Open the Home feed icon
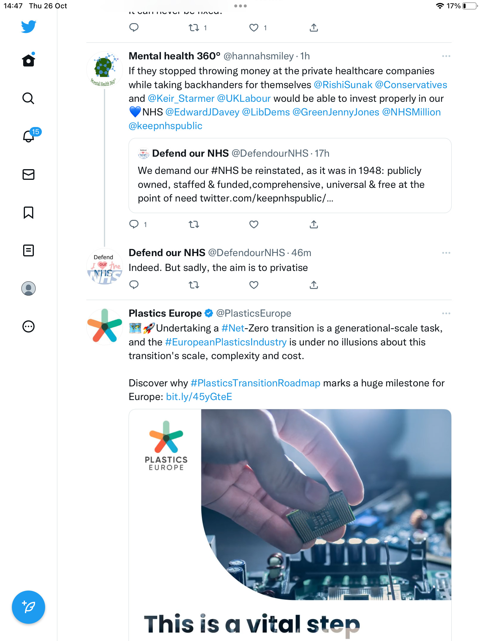 tap(29, 60)
